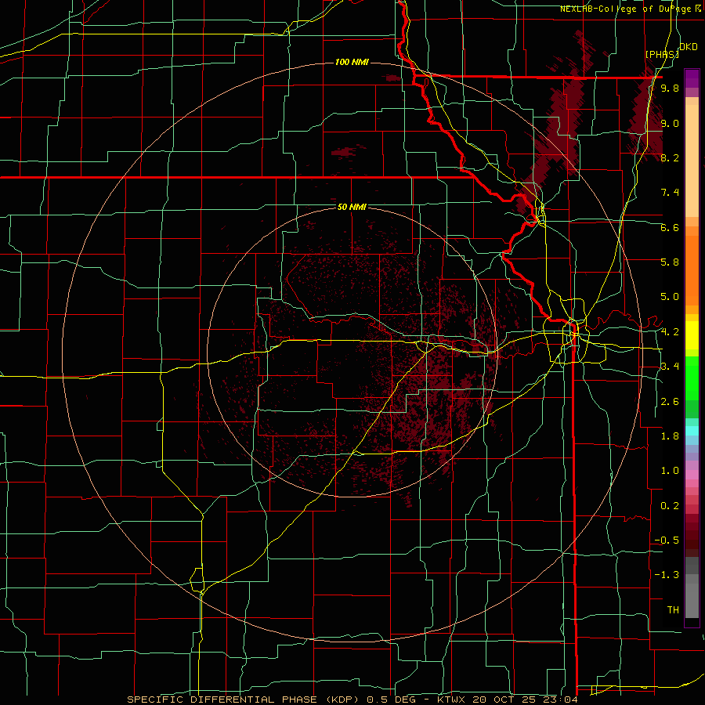Click the -0.5 value on the color scale
This screenshot has height=705, width=705.
(x=667, y=540)
